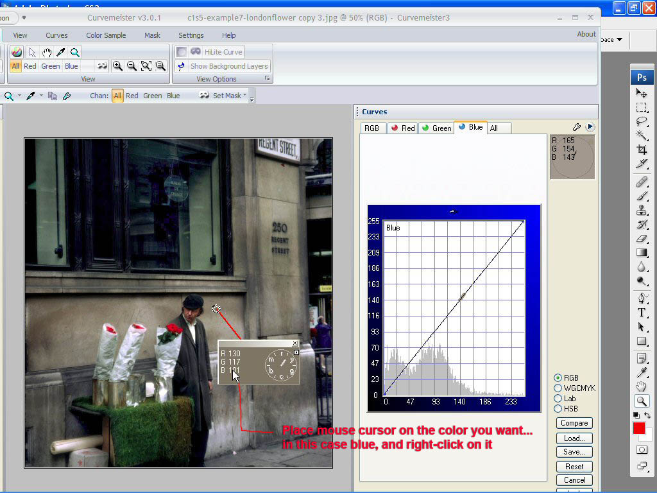
Task: Select the Type tool
Action: [642, 313]
